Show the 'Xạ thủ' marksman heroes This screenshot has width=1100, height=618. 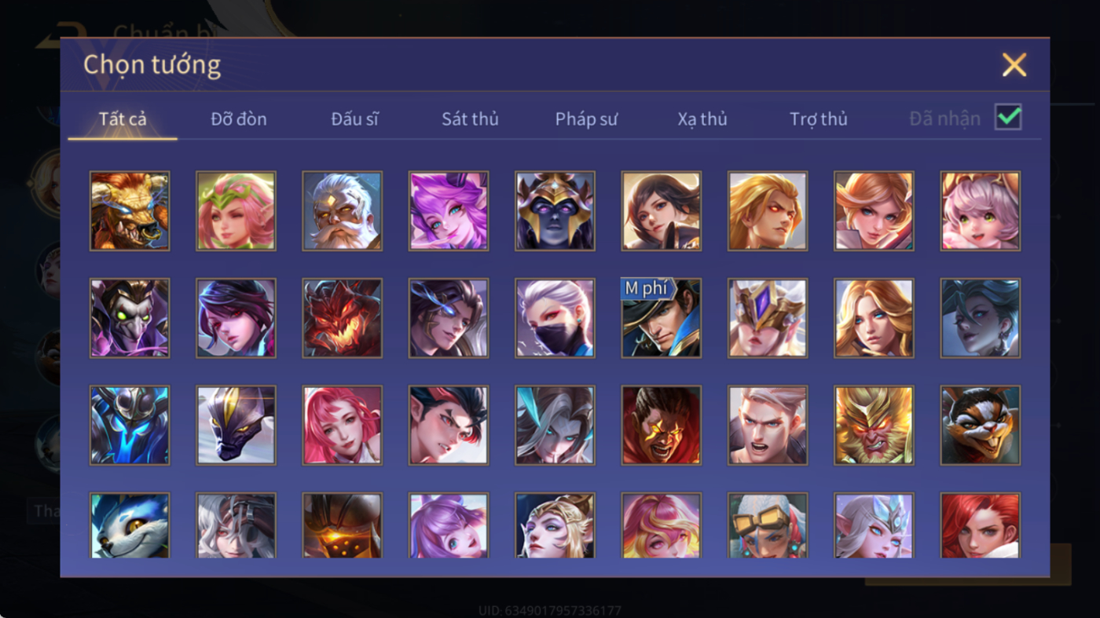tap(702, 119)
